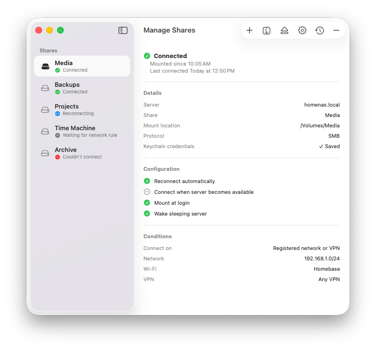Click the Details section heading
Screen dimensions: 376x350
point(152,93)
